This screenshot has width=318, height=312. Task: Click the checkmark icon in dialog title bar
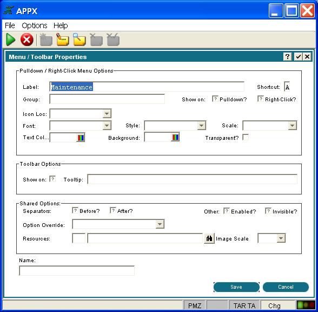[299, 57]
